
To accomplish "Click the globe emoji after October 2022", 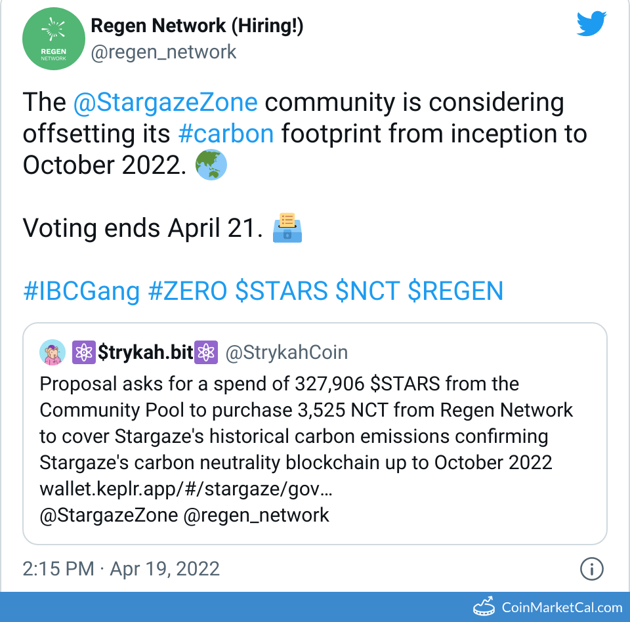I will pyautogui.click(x=211, y=165).
